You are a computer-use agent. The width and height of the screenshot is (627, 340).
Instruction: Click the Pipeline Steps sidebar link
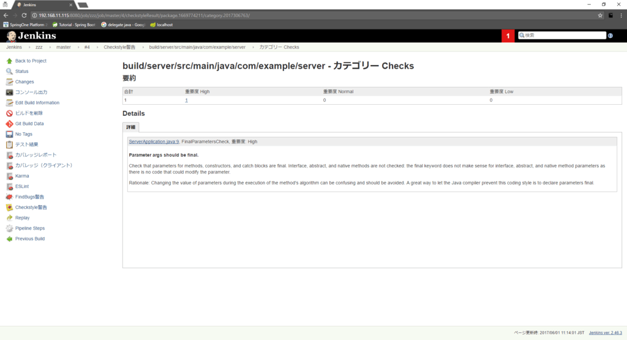[30, 229]
